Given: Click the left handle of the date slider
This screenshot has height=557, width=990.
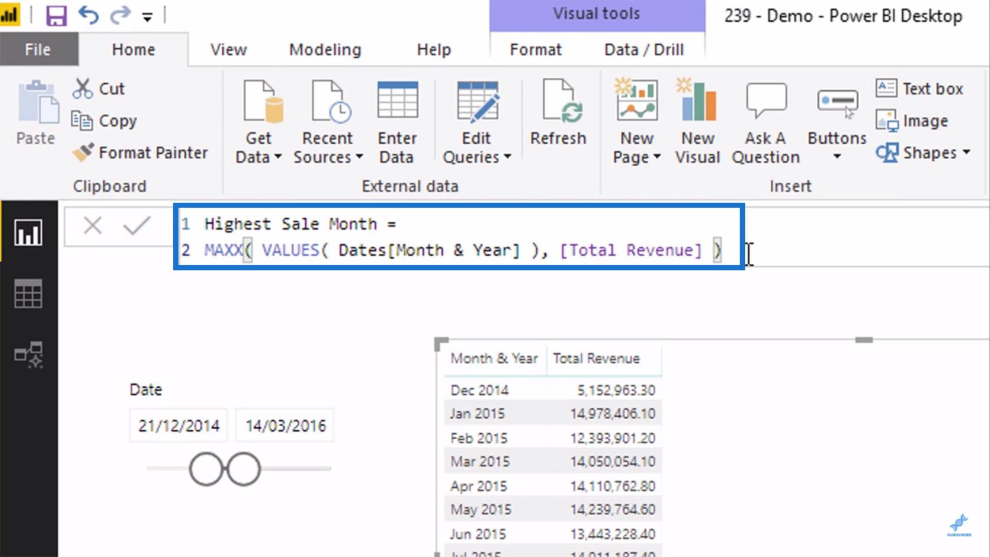Looking at the screenshot, I should pos(206,469).
